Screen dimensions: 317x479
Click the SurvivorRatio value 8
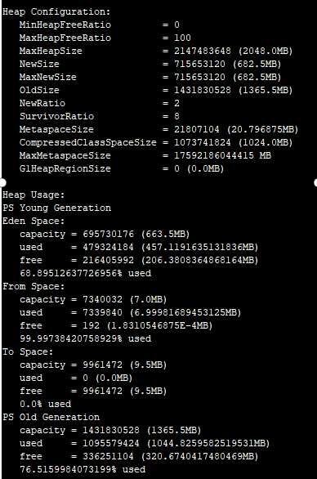point(176,116)
